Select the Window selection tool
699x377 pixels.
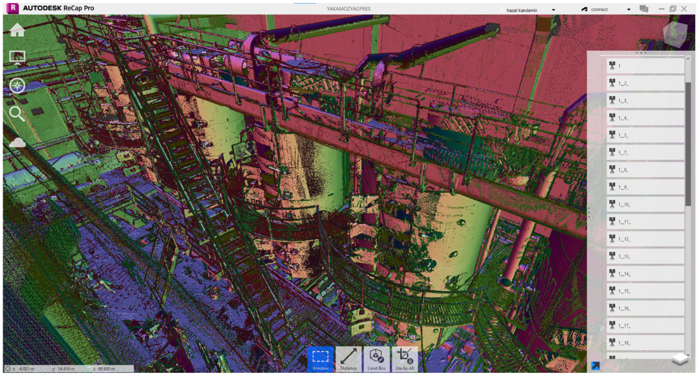pos(320,359)
